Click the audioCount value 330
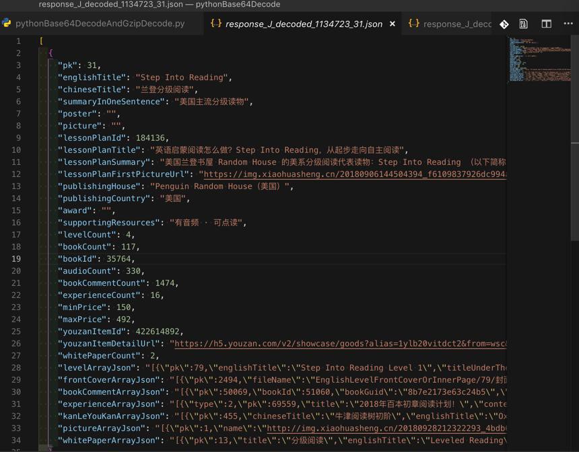This screenshot has width=579, height=452. [133, 271]
